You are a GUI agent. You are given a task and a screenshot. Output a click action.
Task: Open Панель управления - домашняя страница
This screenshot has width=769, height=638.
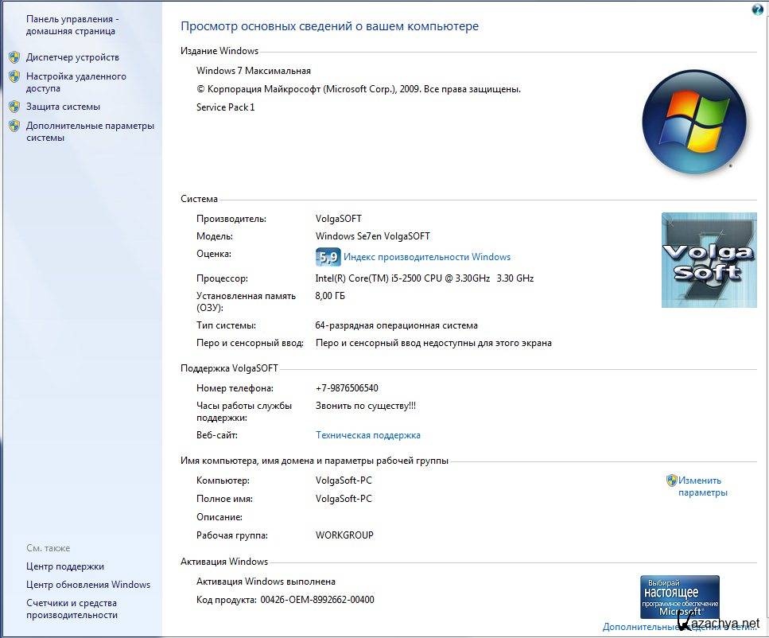72,25
